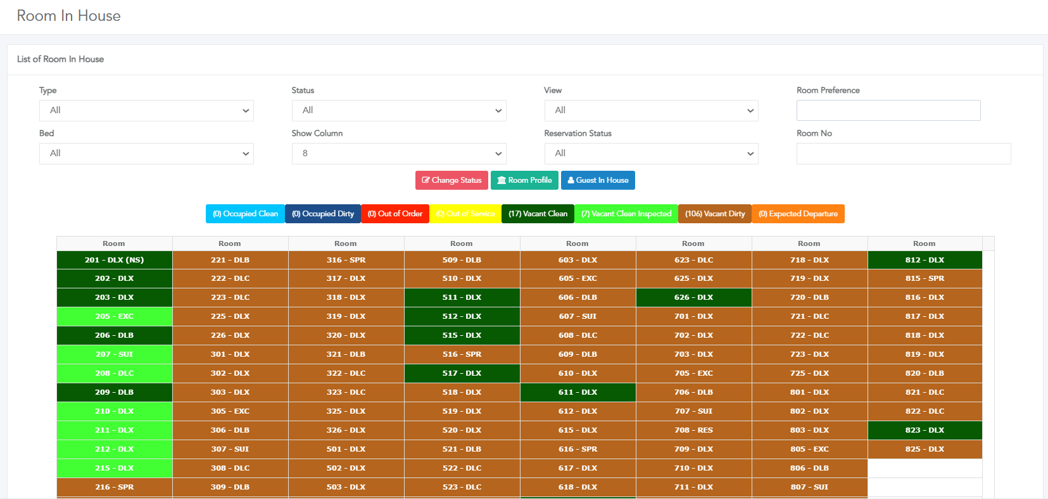Open the Status dropdown

[399, 111]
